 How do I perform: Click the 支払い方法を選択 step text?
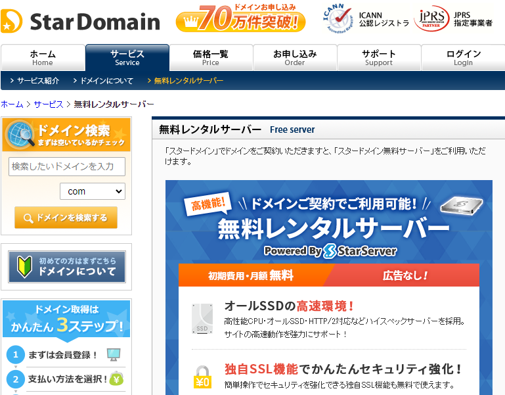[68, 379]
